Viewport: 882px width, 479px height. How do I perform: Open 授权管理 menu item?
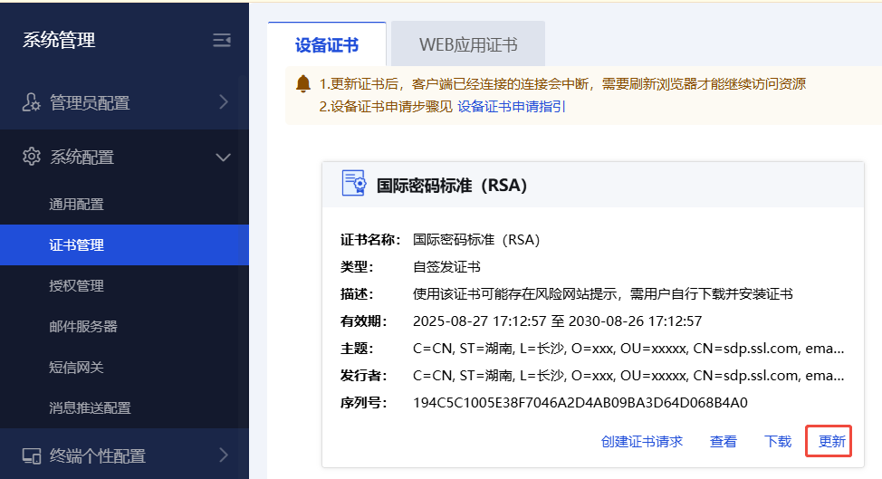(x=76, y=286)
